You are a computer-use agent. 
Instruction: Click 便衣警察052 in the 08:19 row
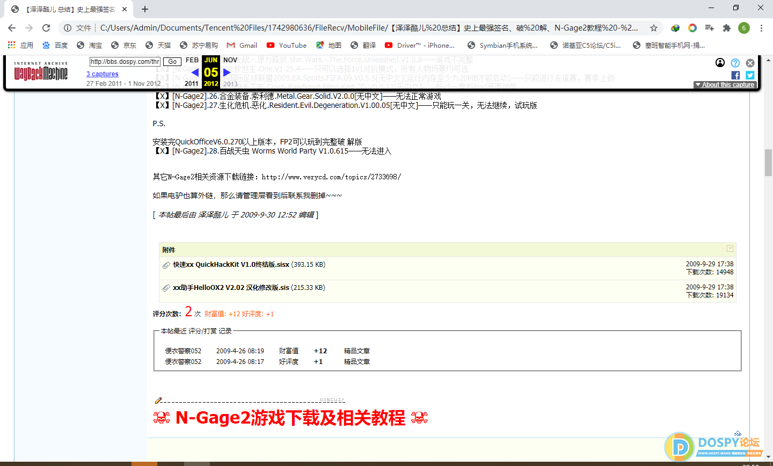tap(183, 351)
